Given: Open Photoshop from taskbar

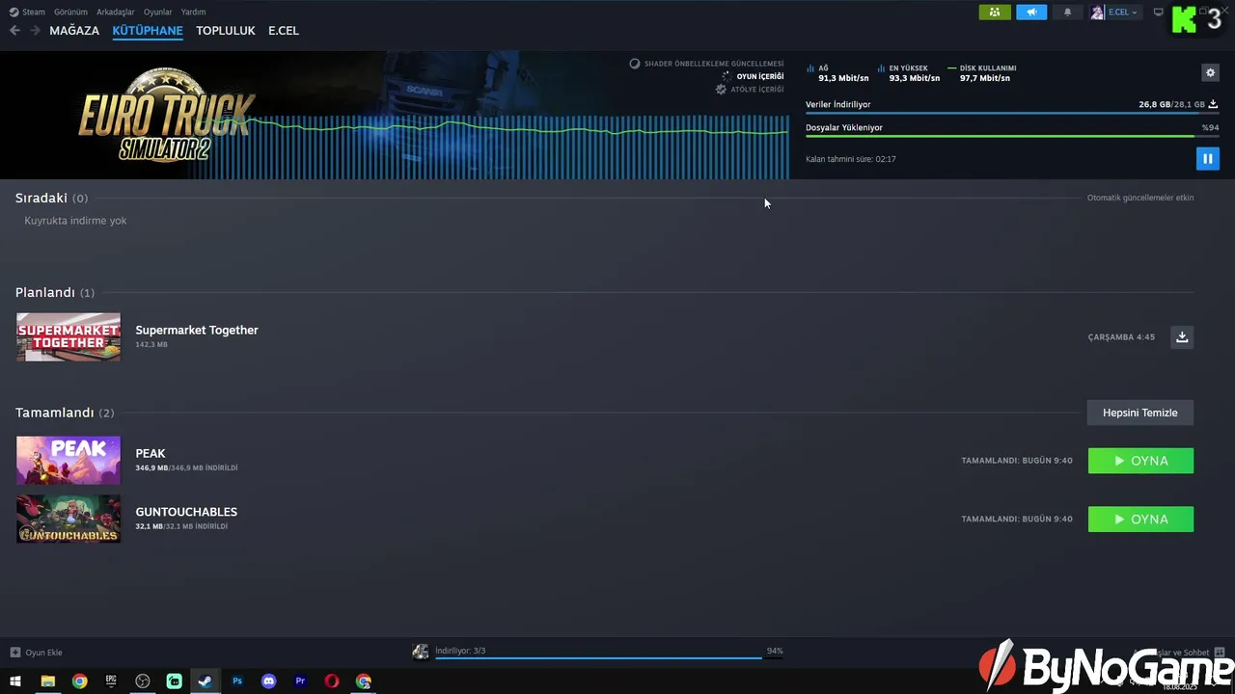Looking at the screenshot, I should 237,681.
